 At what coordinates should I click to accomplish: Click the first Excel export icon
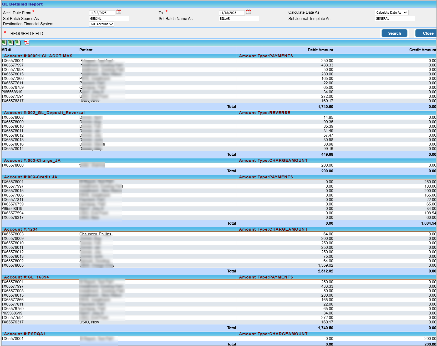[4, 43]
